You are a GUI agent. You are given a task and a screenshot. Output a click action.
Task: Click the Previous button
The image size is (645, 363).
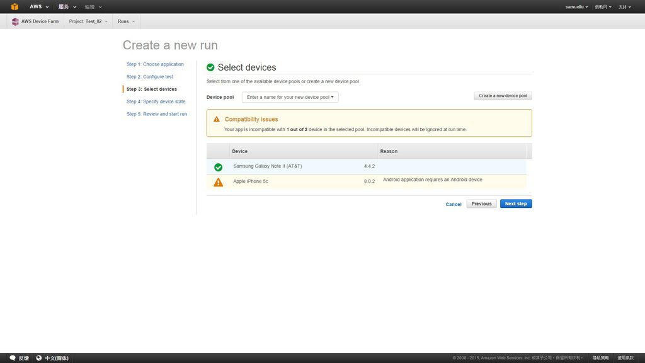(x=481, y=204)
